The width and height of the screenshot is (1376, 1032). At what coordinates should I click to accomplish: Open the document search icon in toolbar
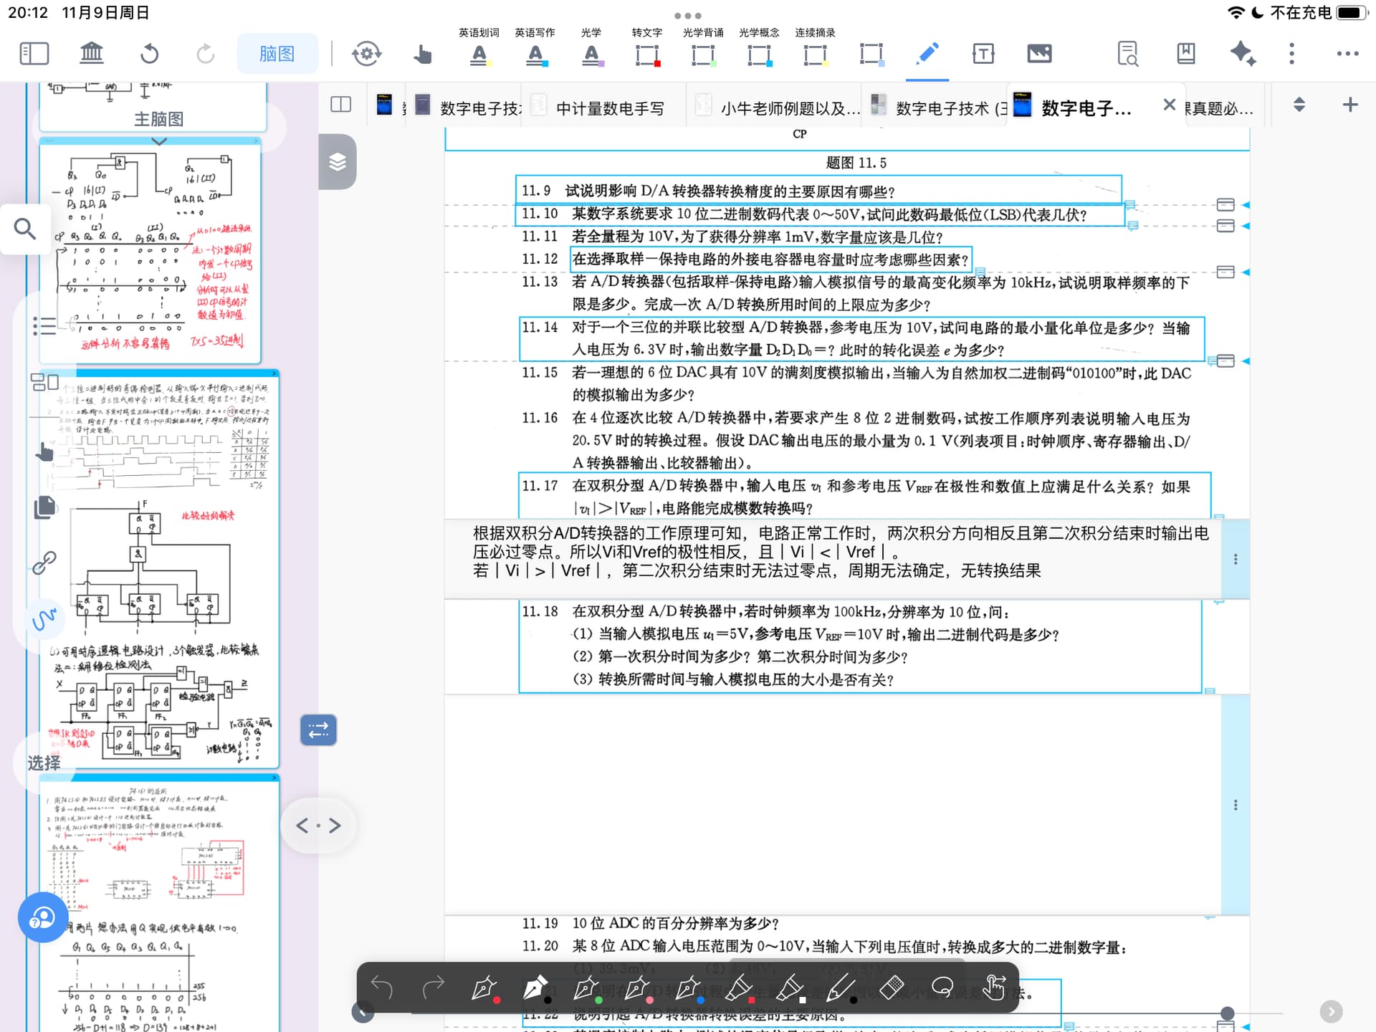pyautogui.click(x=1127, y=54)
